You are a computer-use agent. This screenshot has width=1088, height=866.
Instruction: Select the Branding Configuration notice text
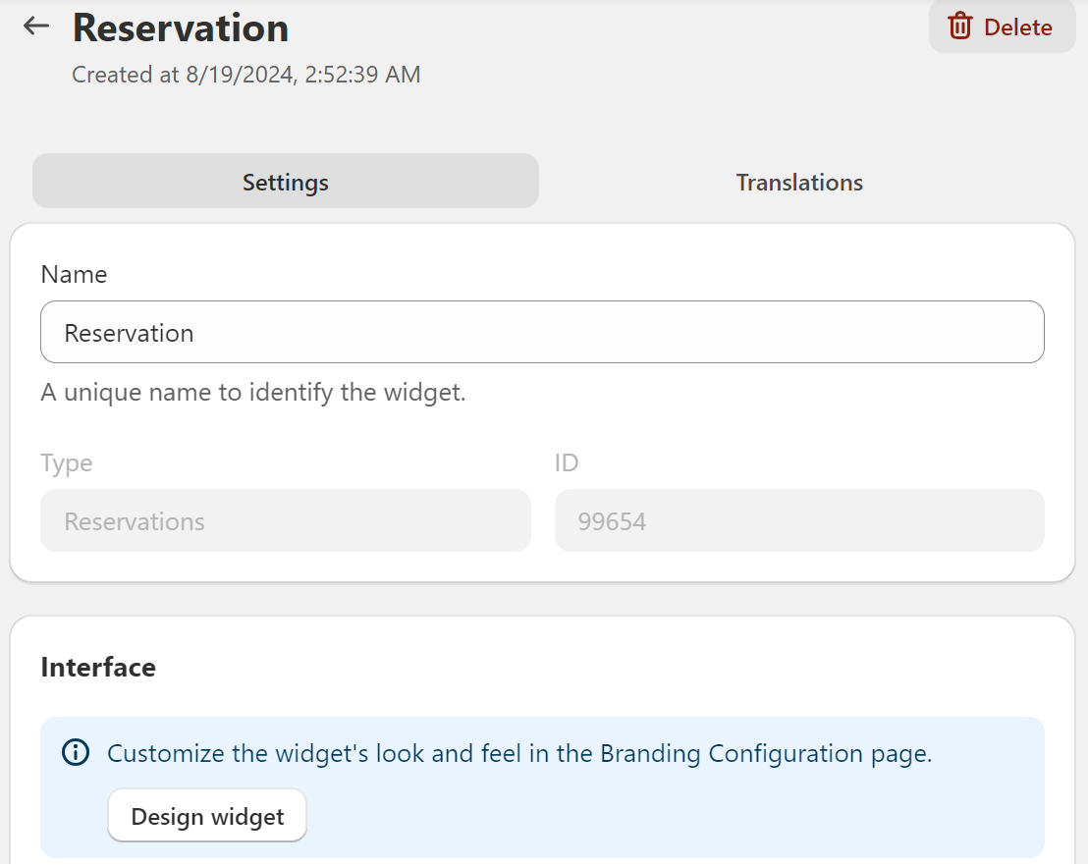point(519,754)
